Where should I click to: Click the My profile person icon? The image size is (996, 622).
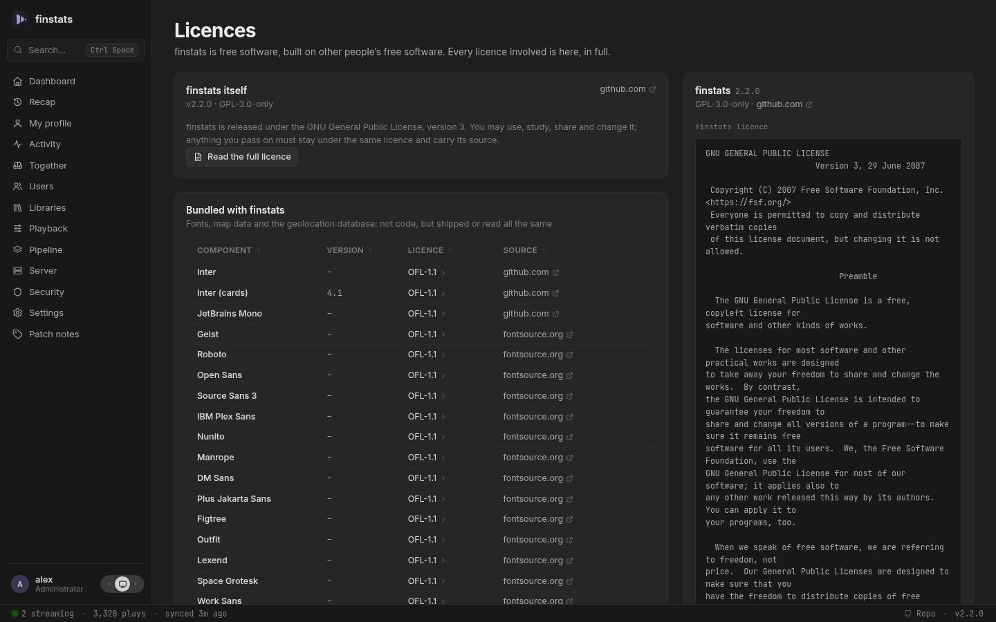pyautogui.click(x=17, y=124)
